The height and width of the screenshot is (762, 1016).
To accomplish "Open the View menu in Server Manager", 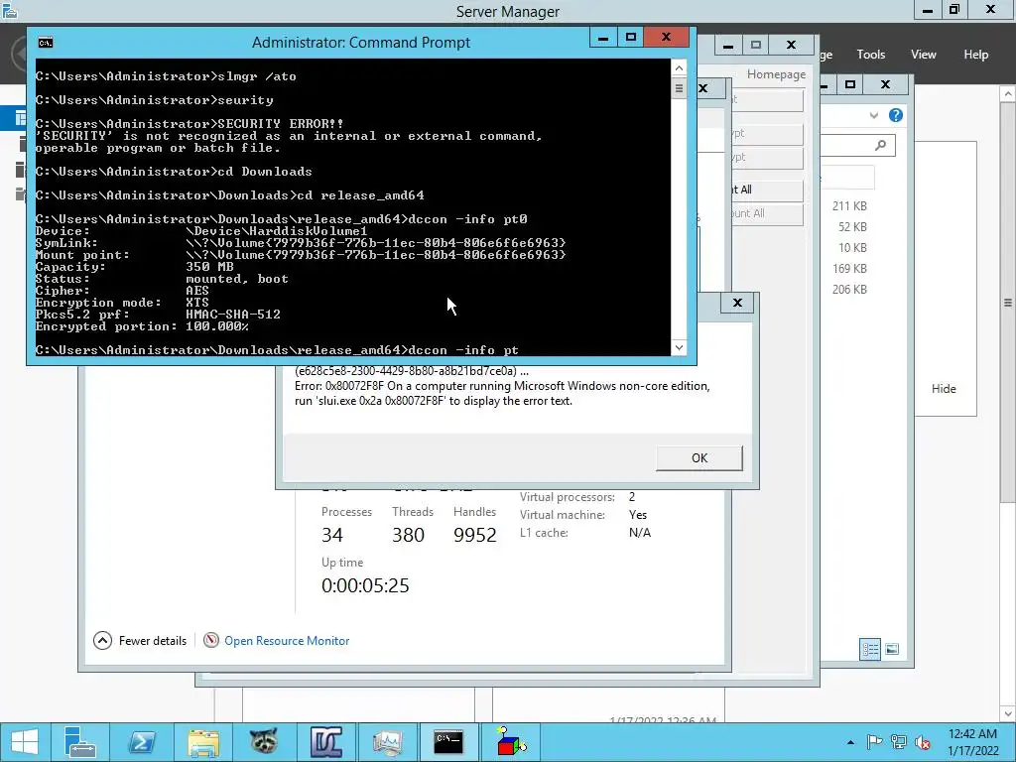I will click(924, 55).
